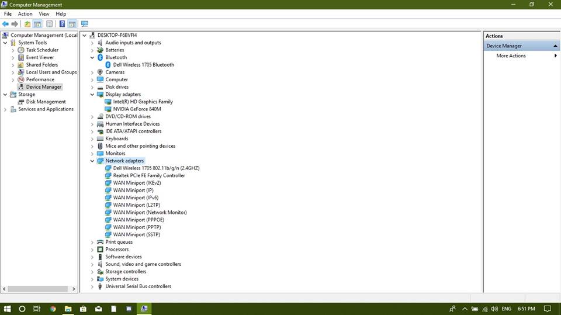Select the Storage node label
Viewport: 561px width, 315px height.
click(26, 95)
